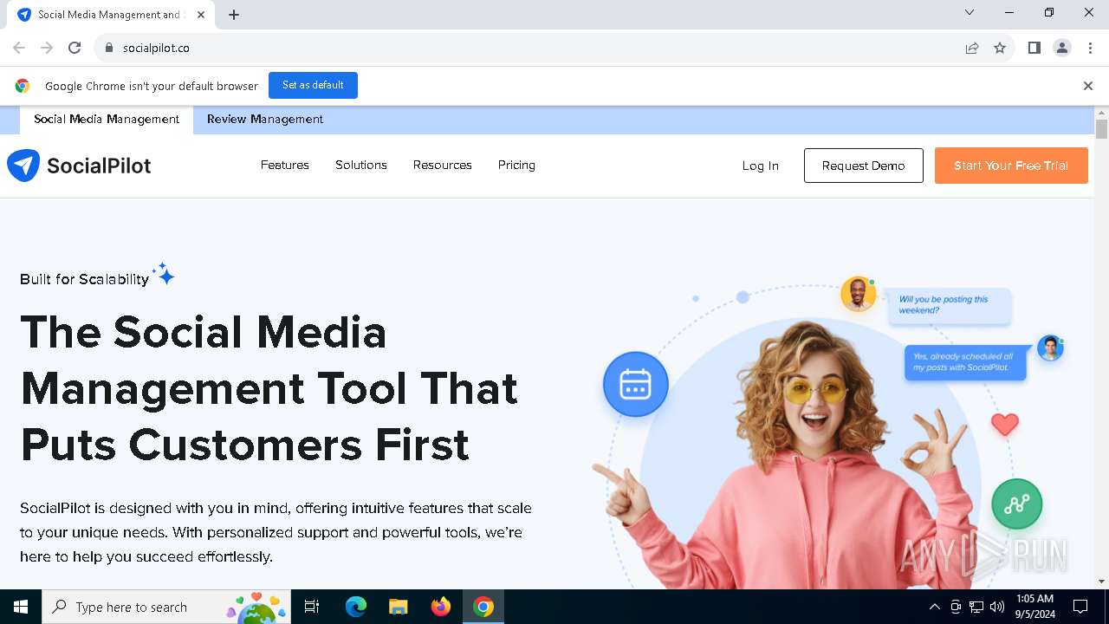The height and width of the screenshot is (624, 1109).
Task: Reload the page
Action: point(75,48)
